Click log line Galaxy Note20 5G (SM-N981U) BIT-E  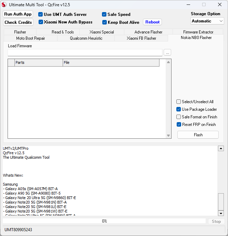coord(35,207)
